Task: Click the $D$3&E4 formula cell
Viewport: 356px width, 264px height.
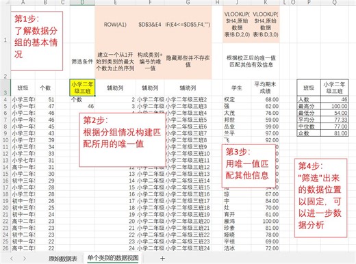Action: coord(150,25)
